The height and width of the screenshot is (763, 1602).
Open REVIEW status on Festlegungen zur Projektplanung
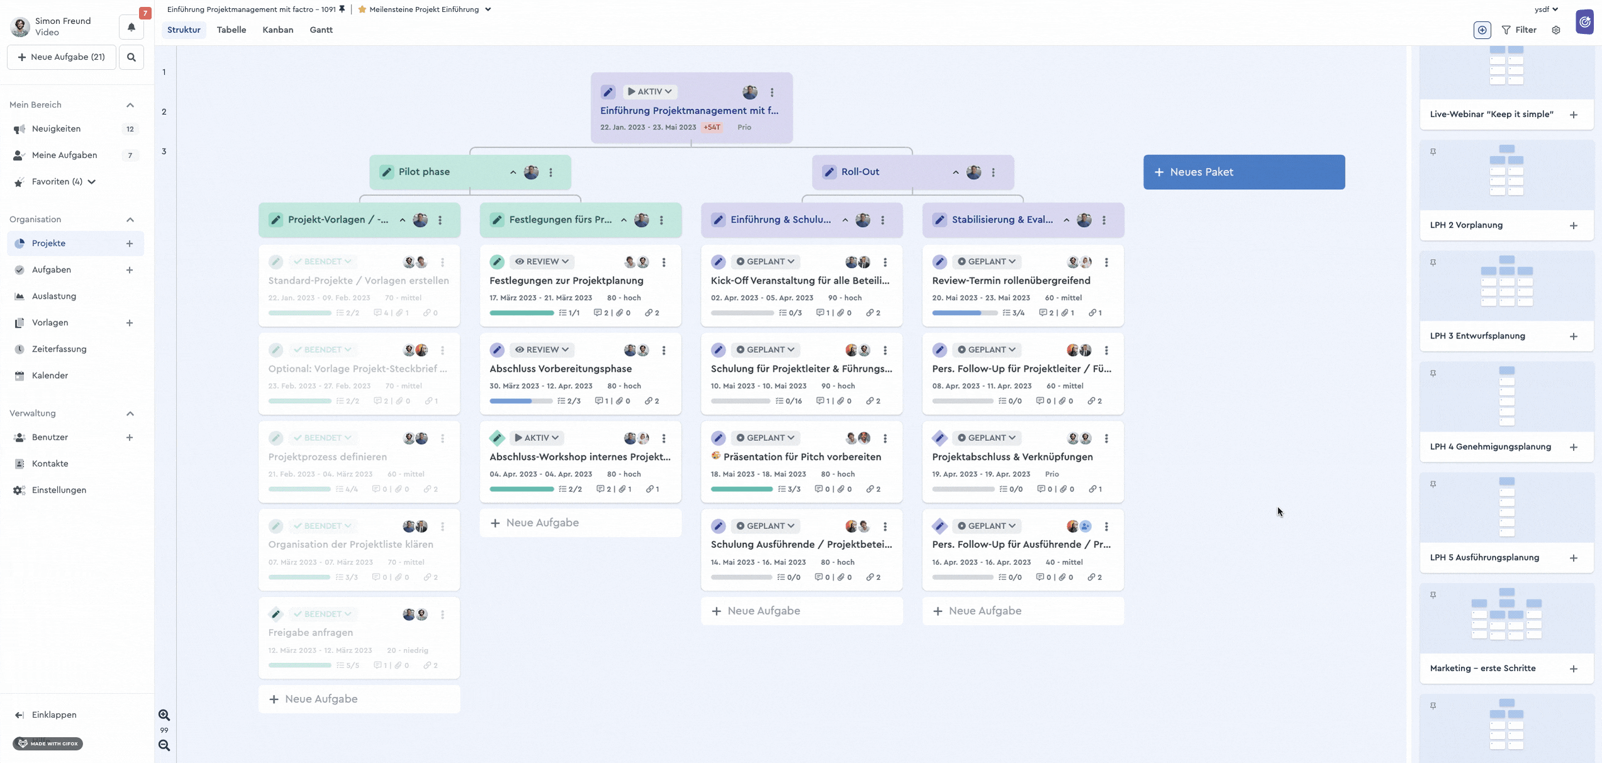tap(542, 262)
